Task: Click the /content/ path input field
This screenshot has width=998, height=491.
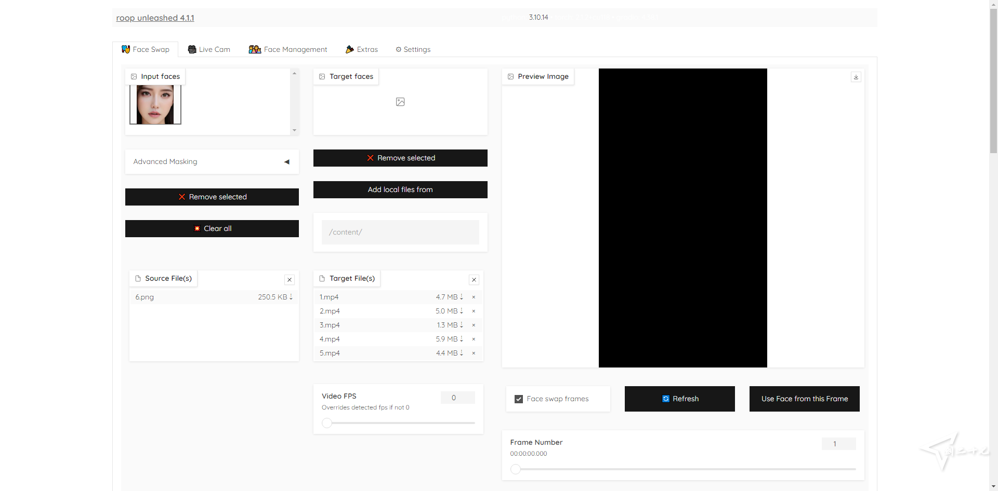Action: pyautogui.click(x=400, y=232)
